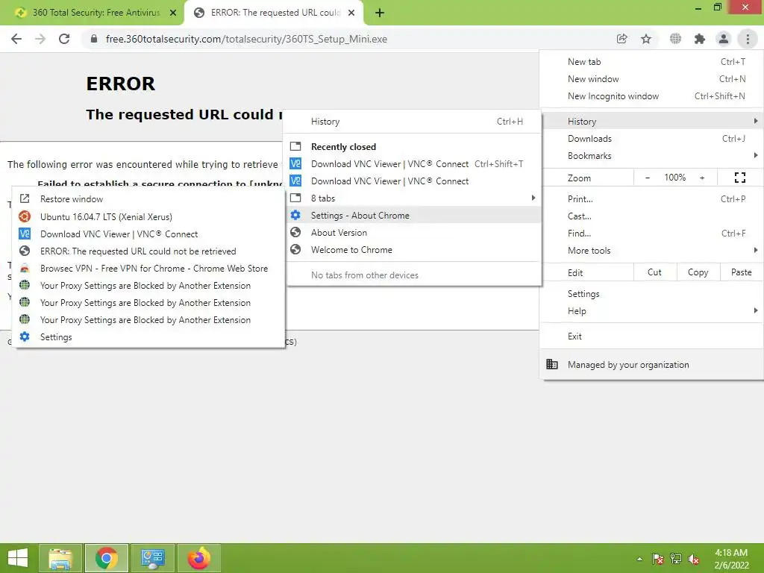
Task: Bookmark this tab with the star icon
Action: click(x=646, y=39)
